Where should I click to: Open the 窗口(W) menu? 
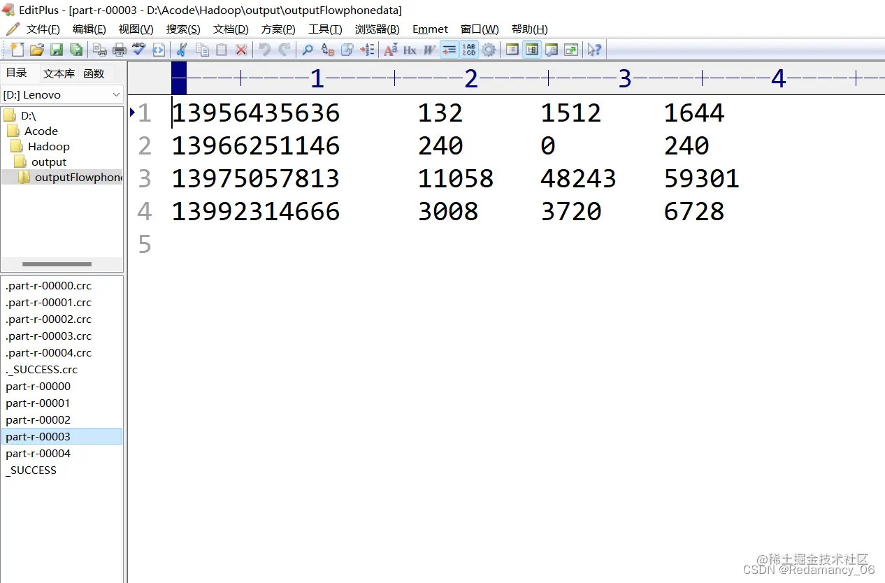480,29
